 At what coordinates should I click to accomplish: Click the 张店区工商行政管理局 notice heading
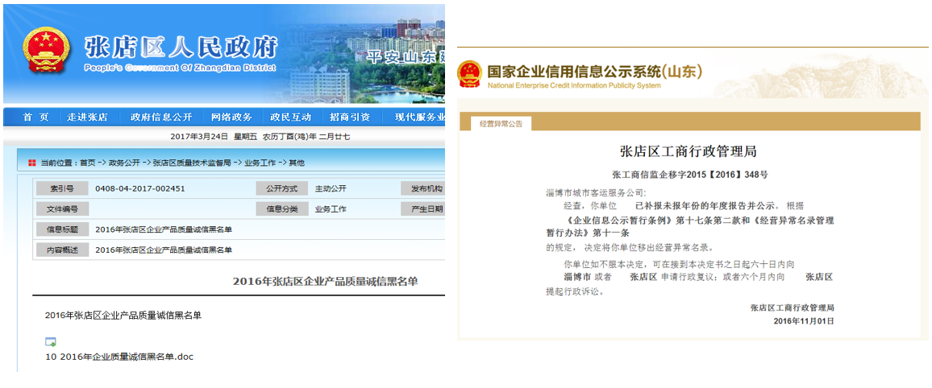(x=688, y=151)
